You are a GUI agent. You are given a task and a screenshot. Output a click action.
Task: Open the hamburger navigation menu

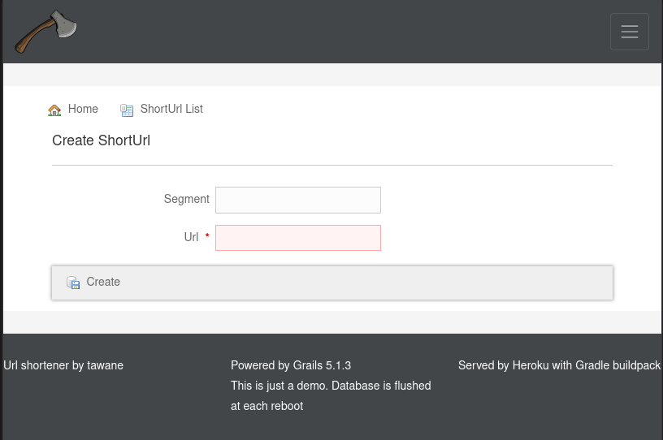(x=629, y=32)
